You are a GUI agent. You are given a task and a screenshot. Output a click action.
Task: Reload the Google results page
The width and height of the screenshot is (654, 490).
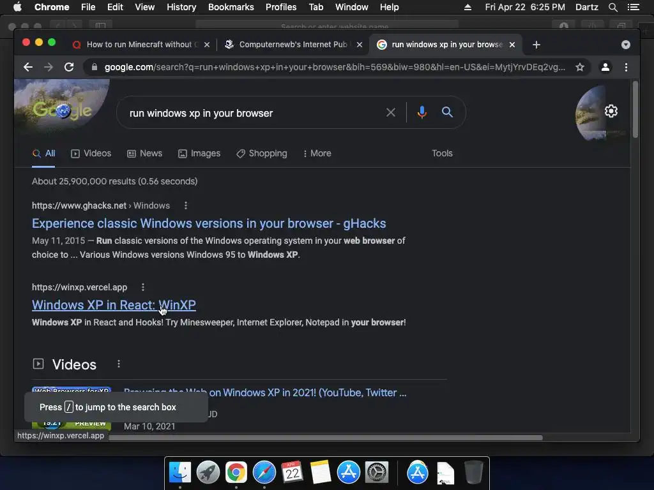69,67
